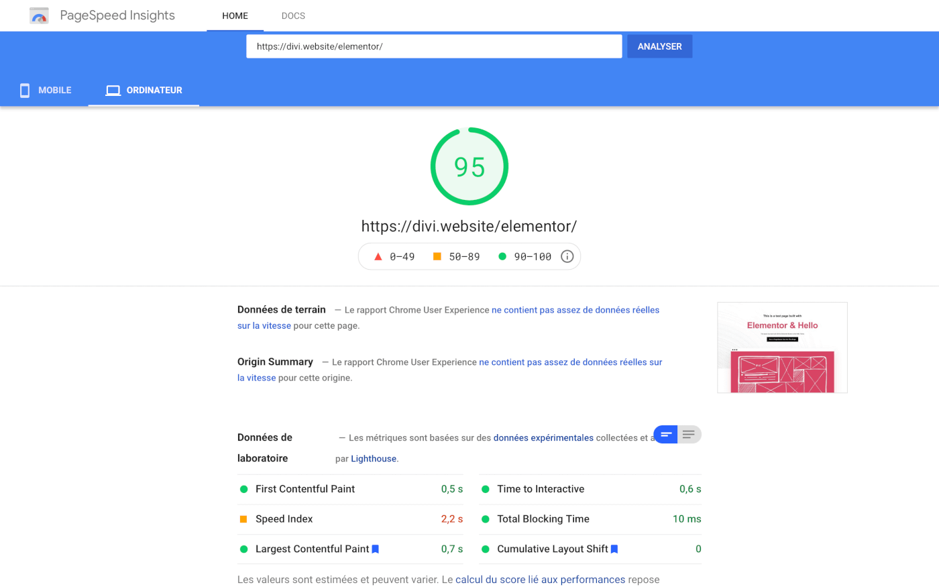
Task: Click the ANALYSER button
Action: [660, 46]
